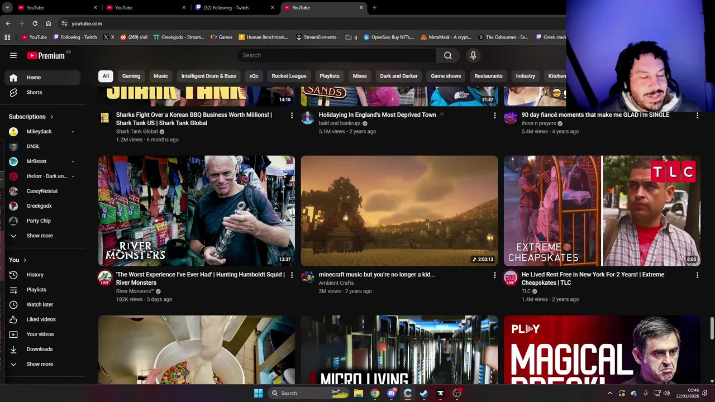Open the StreamElements bookmark
This screenshot has height=402, width=715.
317,37
